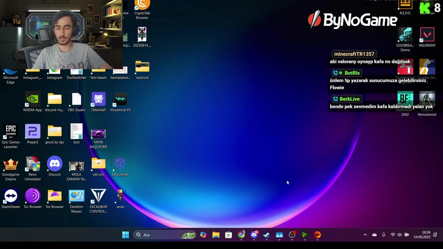
Task: Open OneDrive cloud tray icon
Action: [374, 235]
